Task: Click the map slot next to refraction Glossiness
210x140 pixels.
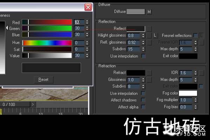Action: (x=149, y=80)
